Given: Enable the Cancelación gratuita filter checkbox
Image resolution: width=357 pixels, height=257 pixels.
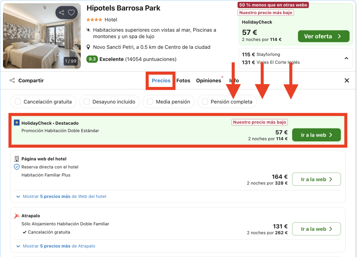Looking at the screenshot, I should 18,102.
